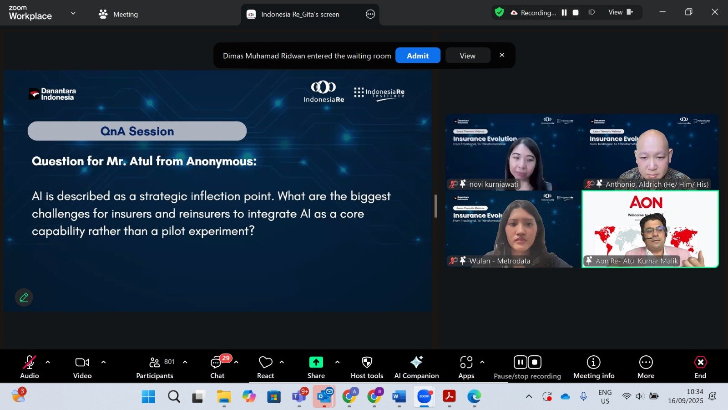Expand participants options arrow
This screenshot has width=728, height=410.
pos(185,362)
